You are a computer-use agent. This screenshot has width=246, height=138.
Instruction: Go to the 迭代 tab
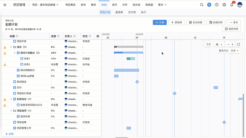coord(115,5)
